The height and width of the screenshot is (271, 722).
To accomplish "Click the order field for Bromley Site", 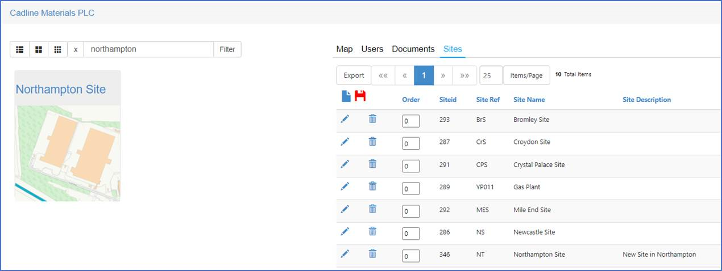I will coord(410,121).
